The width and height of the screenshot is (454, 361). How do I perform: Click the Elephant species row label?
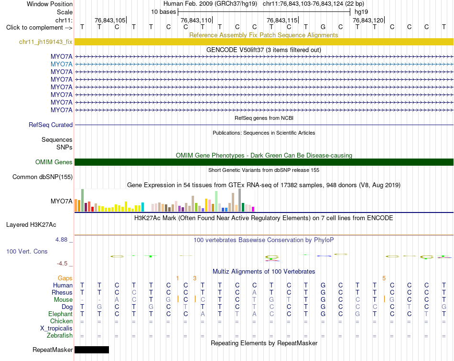60,314
